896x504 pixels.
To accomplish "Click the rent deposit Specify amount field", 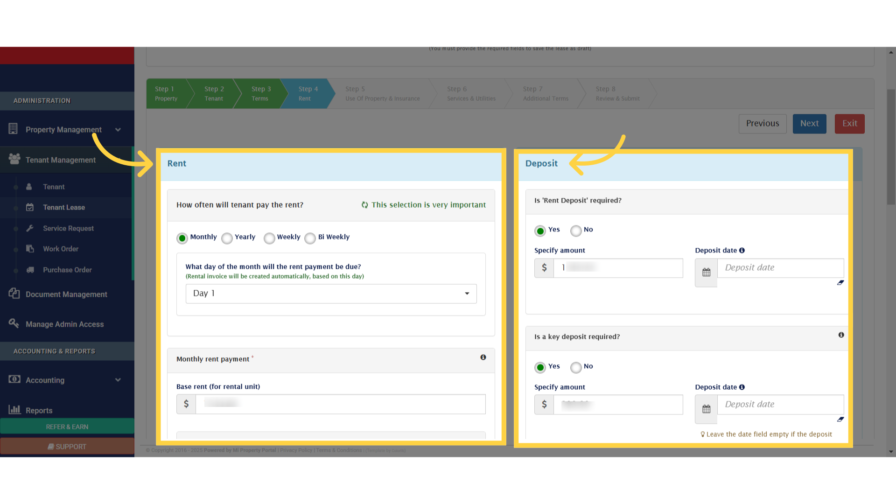I will pyautogui.click(x=618, y=268).
